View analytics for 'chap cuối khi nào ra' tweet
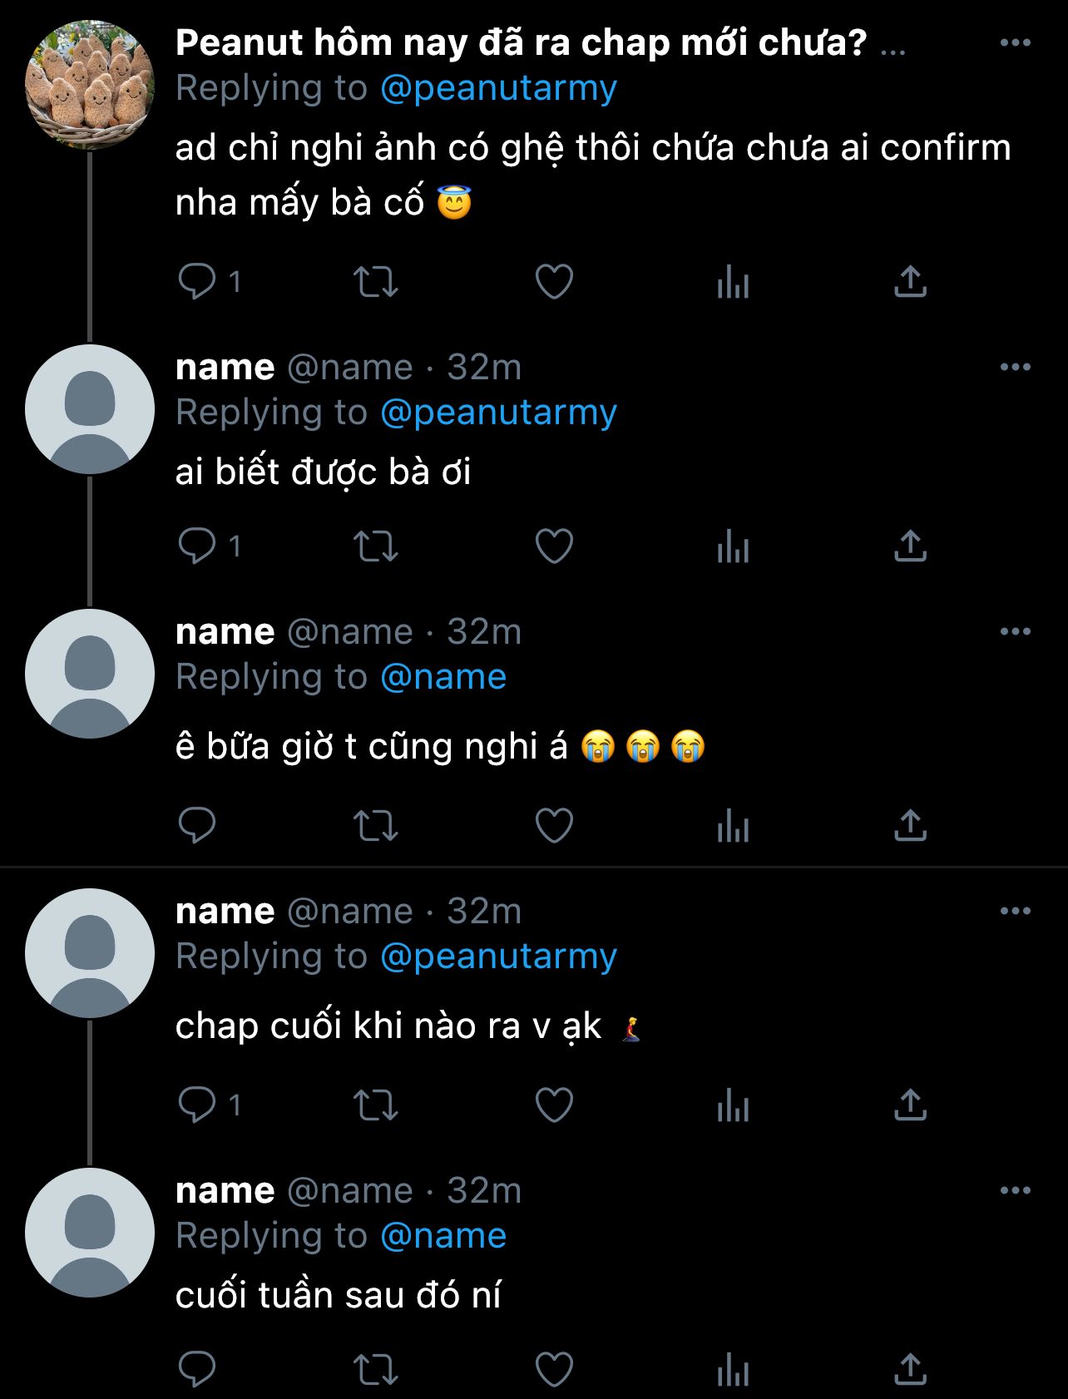1068x1399 pixels. click(733, 1105)
